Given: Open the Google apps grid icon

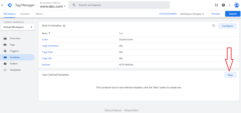Looking at the screenshot, I should coord(216,5).
